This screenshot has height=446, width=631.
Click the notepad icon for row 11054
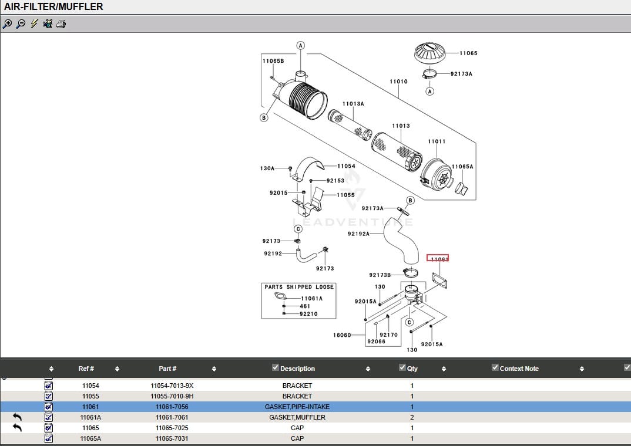pyautogui.click(x=49, y=386)
